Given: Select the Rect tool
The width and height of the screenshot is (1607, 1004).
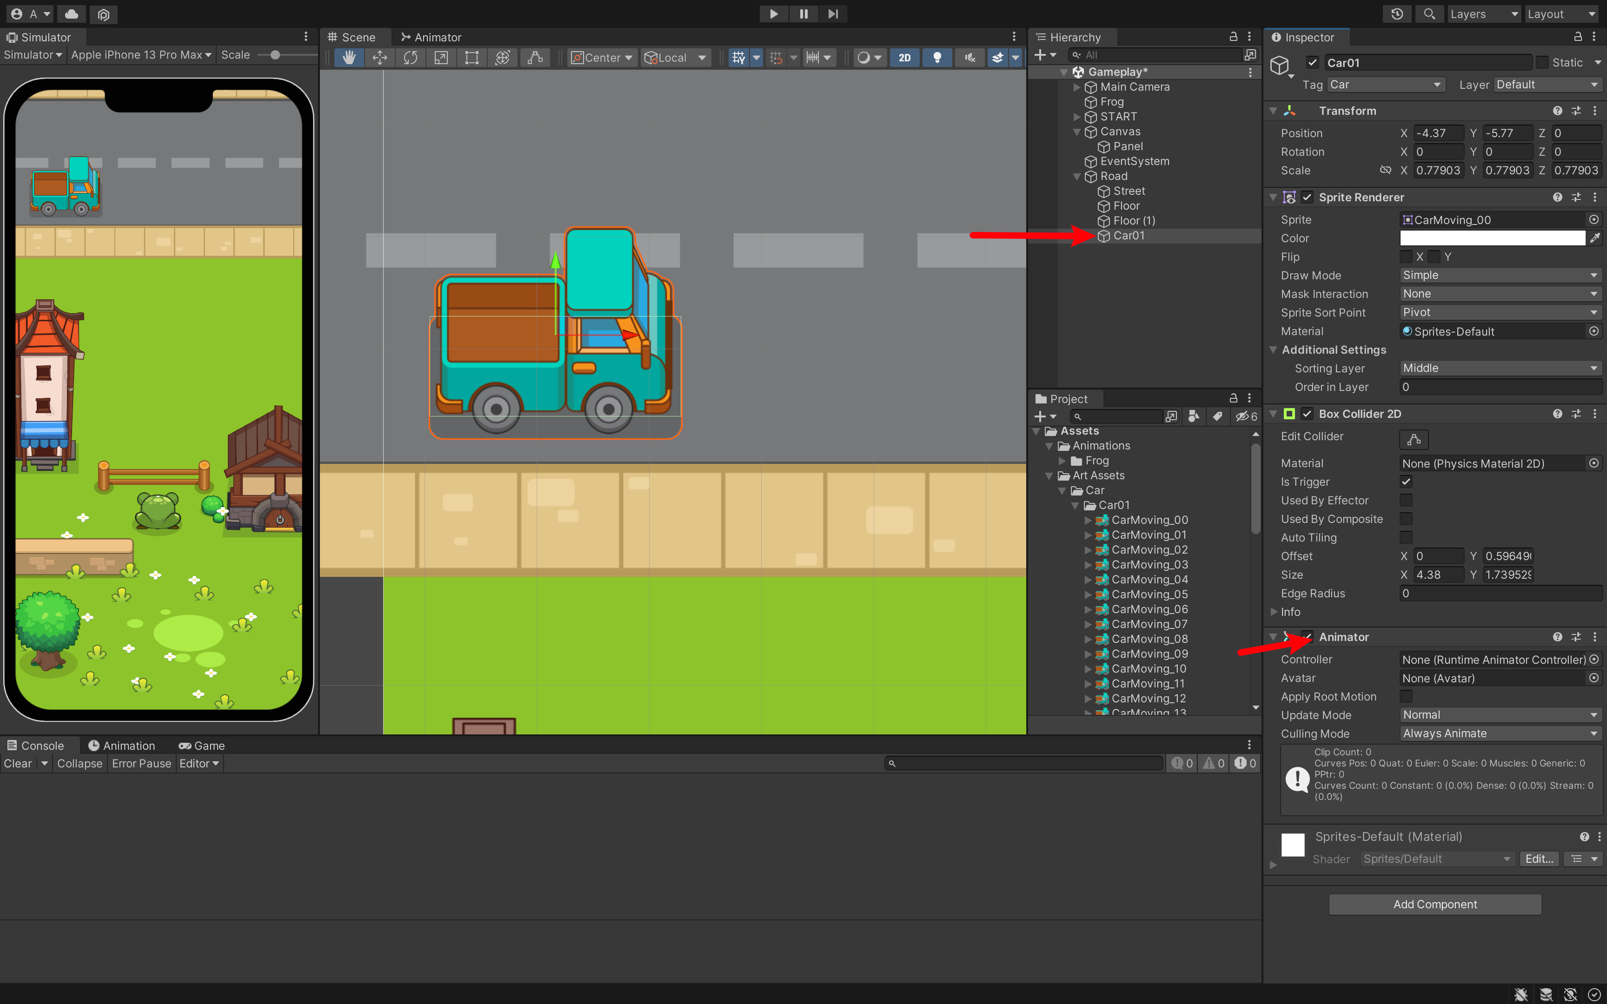Looking at the screenshot, I should (x=471, y=58).
